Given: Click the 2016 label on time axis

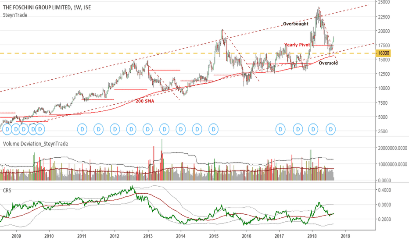Looking at the screenshot, I should [247, 236].
